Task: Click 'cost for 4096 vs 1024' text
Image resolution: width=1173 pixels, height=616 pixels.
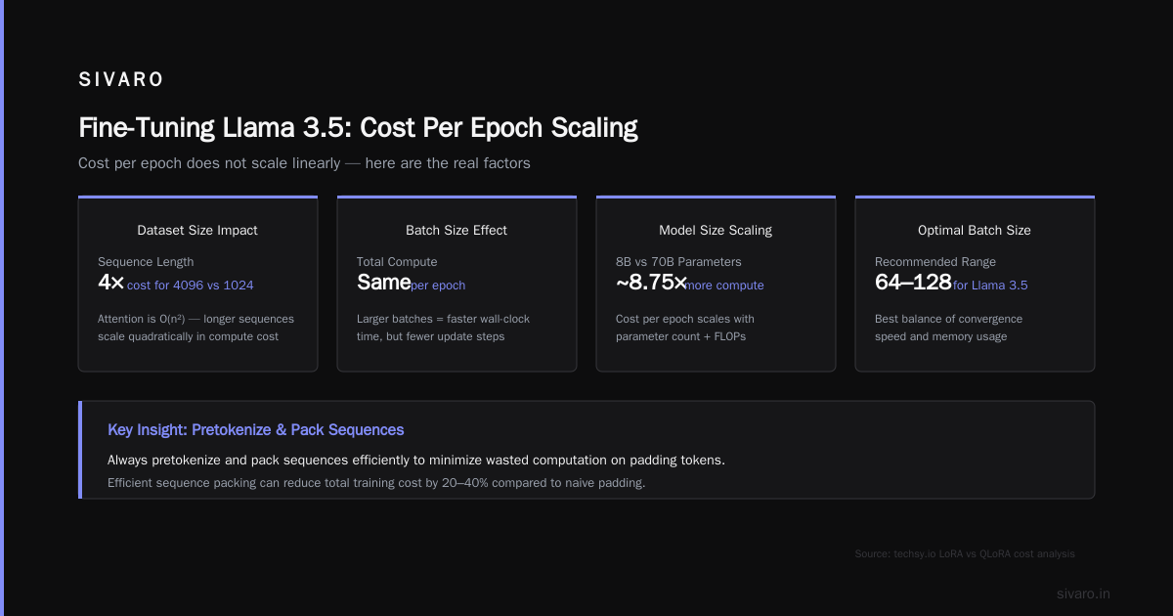Action: [x=191, y=286]
